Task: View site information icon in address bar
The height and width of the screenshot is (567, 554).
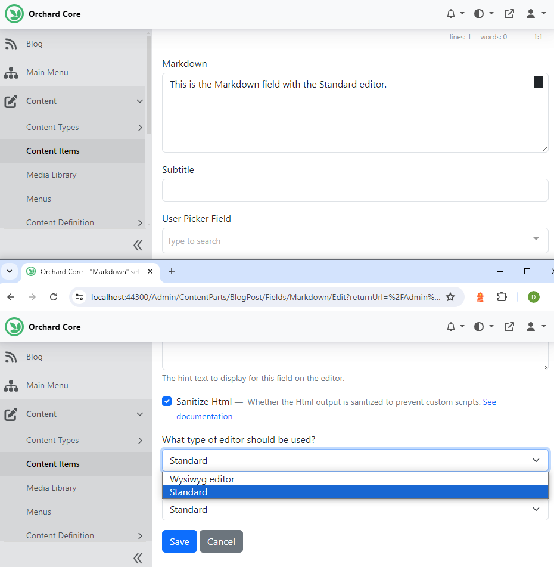Action: click(79, 298)
